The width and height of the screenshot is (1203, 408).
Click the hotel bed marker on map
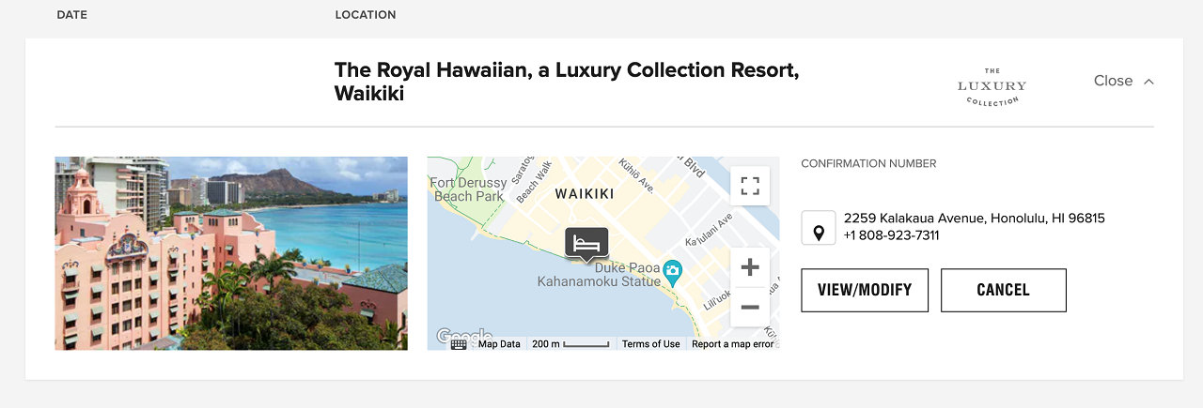586,244
